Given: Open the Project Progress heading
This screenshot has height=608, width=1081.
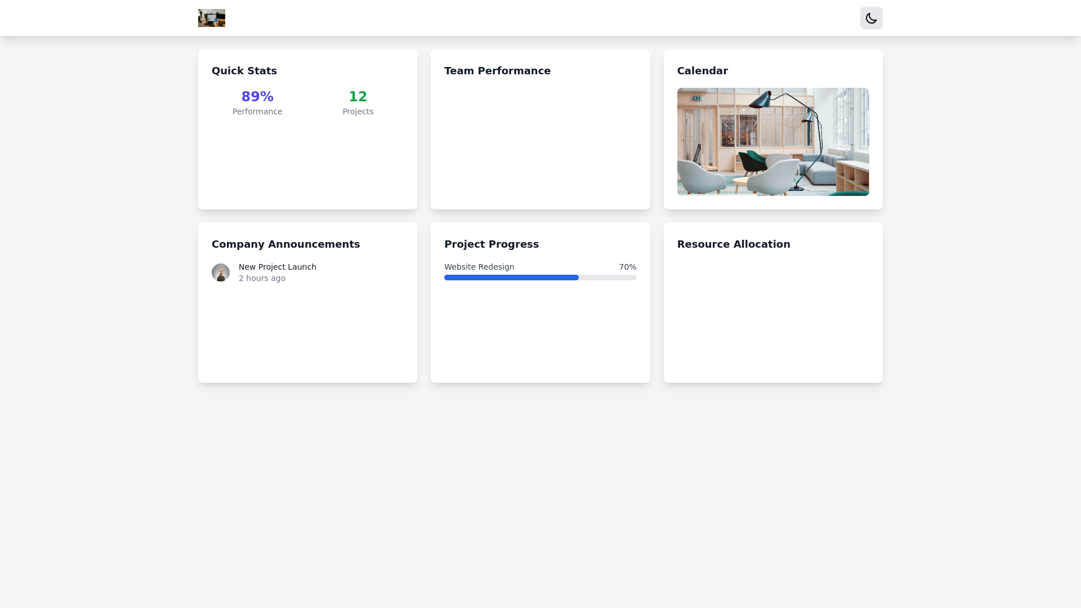Looking at the screenshot, I should (492, 244).
